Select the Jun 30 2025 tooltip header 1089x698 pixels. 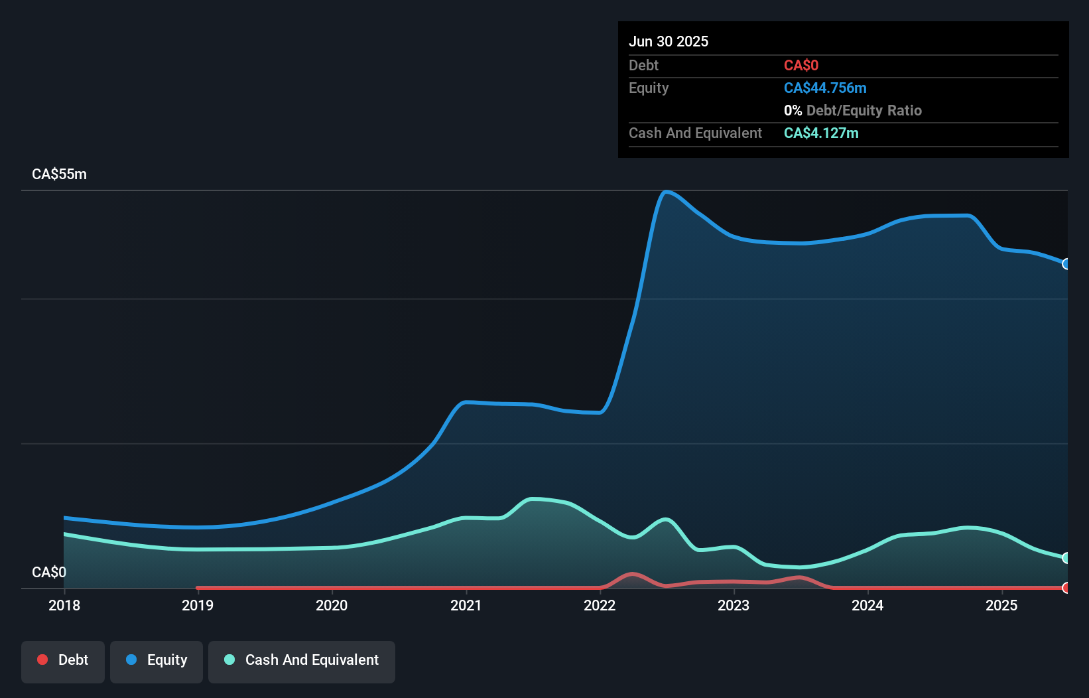coord(669,41)
